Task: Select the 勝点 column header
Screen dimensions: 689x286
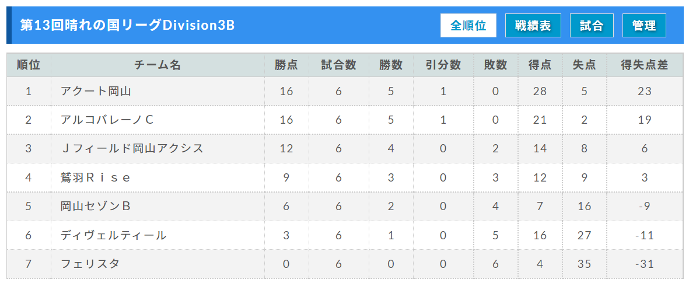Action: [x=286, y=65]
